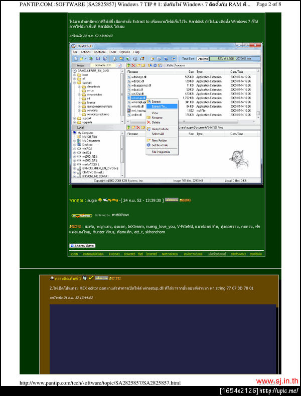Viewport: 301px width, 396px height.
Task: Choose Set Boot File in the context menu
Action: tap(162, 145)
